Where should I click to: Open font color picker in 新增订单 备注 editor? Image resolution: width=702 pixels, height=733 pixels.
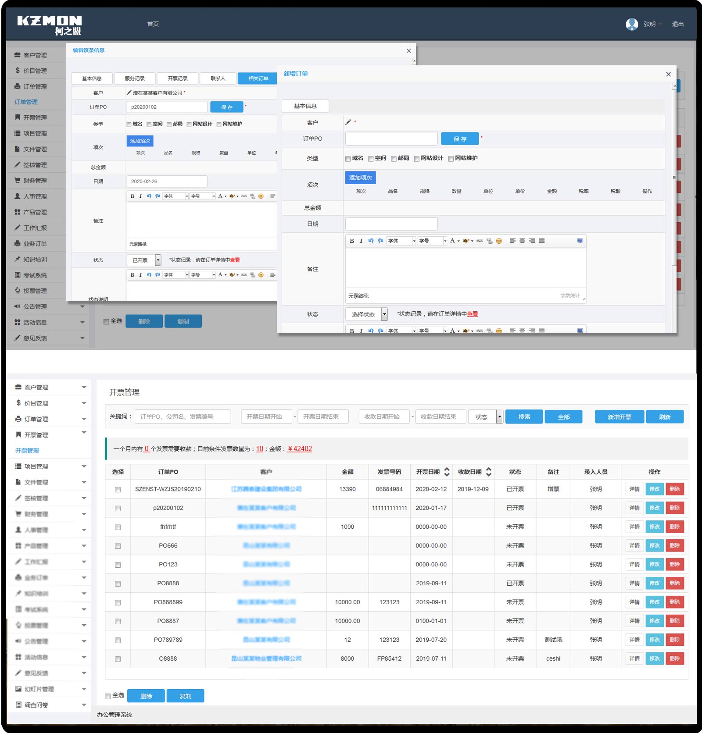coord(455,241)
